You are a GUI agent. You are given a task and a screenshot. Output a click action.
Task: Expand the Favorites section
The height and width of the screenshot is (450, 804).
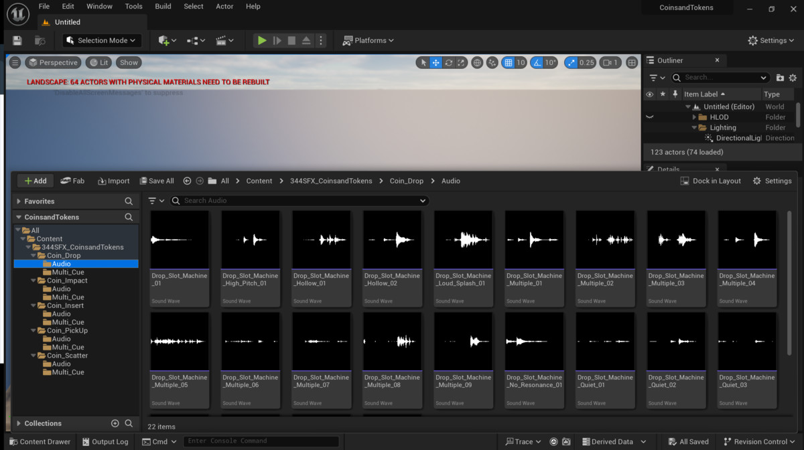click(18, 201)
